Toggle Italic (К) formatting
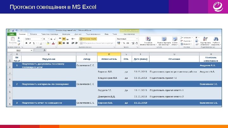This screenshot has width=228, height=128. (x=30, y=43)
